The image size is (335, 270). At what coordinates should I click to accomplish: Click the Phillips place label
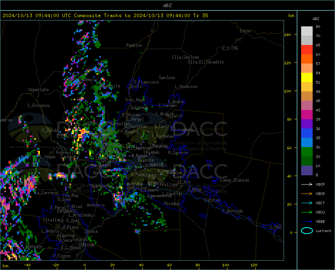169,184
